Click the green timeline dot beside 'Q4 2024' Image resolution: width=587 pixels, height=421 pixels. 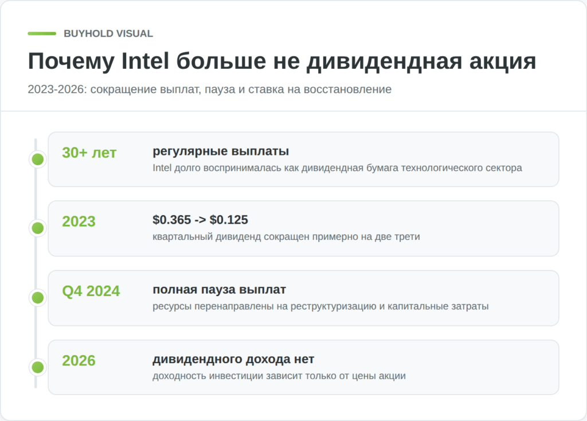tap(37, 298)
